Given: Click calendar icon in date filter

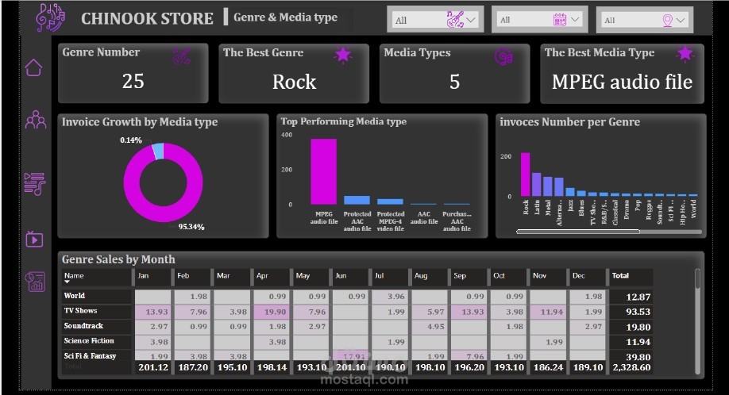Looking at the screenshot, I should (560, 20).
